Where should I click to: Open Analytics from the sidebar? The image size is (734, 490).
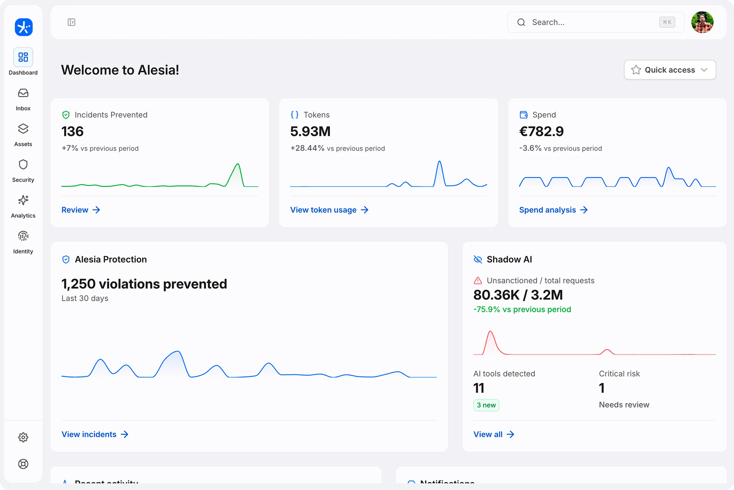[23, 207]
